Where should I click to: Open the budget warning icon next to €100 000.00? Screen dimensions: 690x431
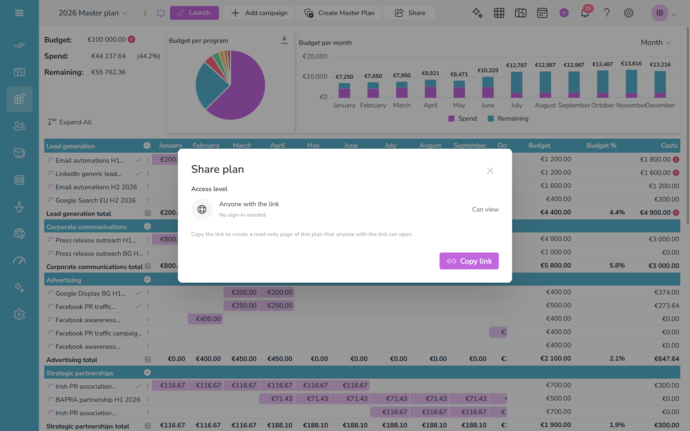(x=132, y=39)
